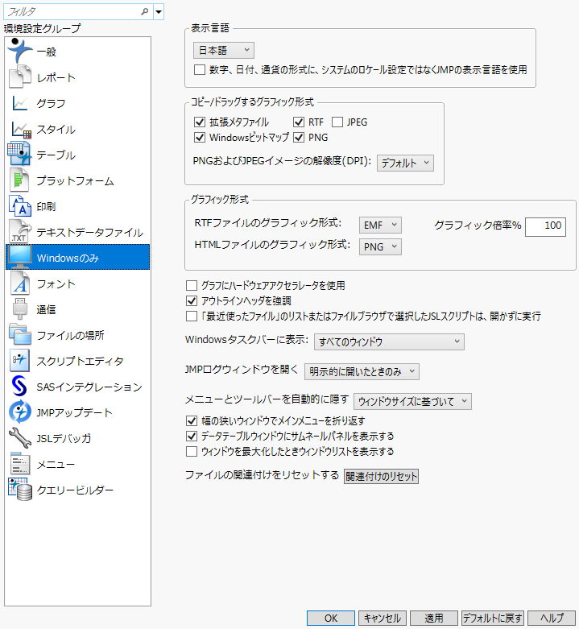Click the JMPアップデート icon
This screenshot has width=579, height=629.
19,412
